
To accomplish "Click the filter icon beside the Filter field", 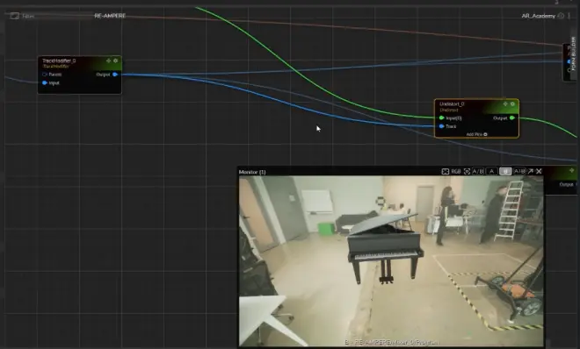I will coord(14,16).
